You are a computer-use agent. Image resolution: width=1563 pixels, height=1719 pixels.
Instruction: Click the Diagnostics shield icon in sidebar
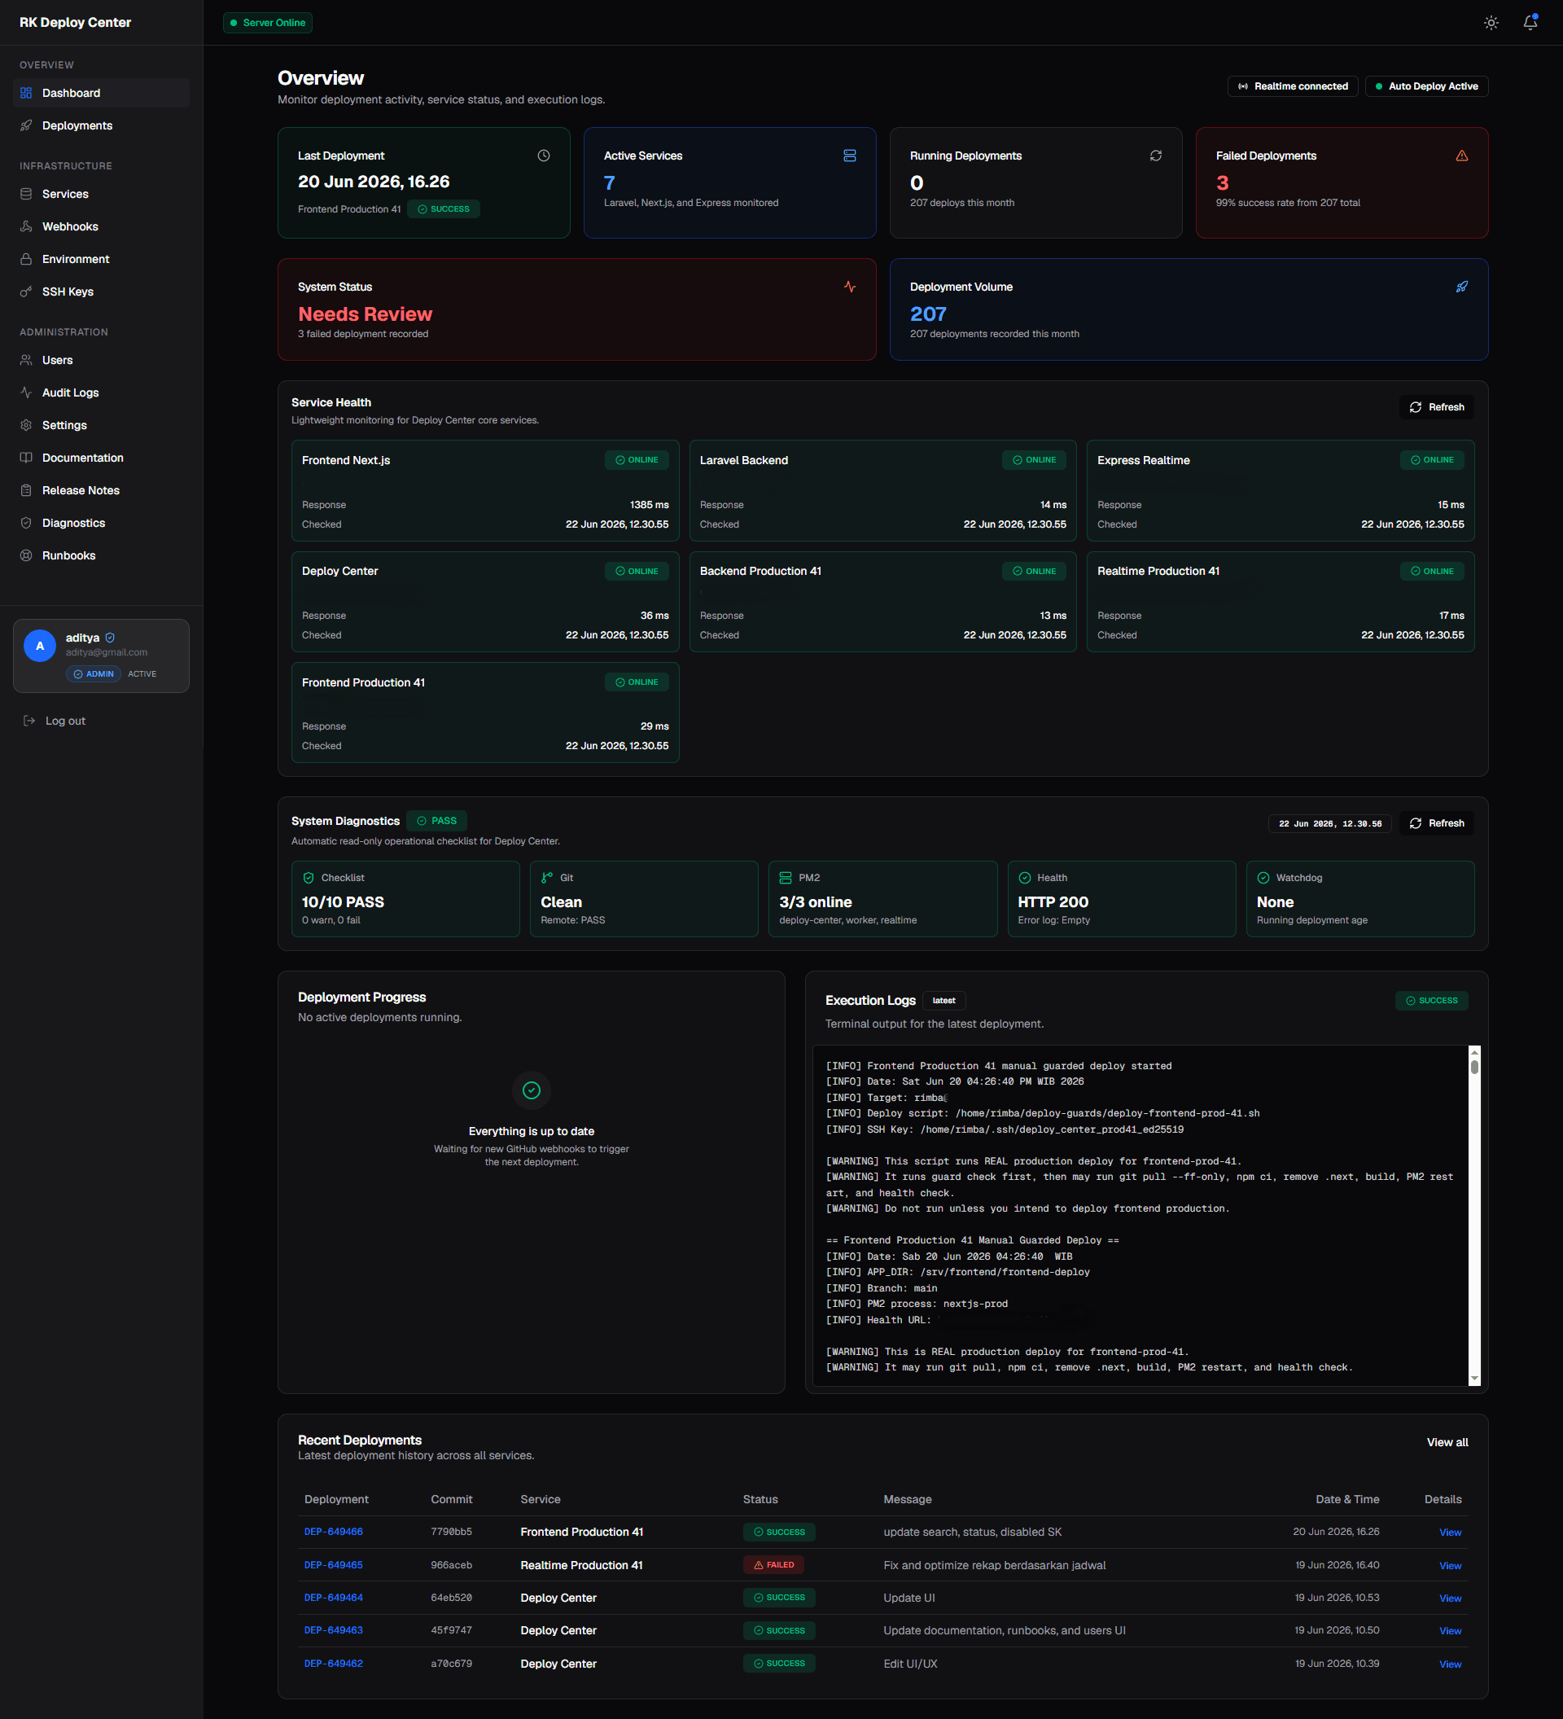point(26,523)
